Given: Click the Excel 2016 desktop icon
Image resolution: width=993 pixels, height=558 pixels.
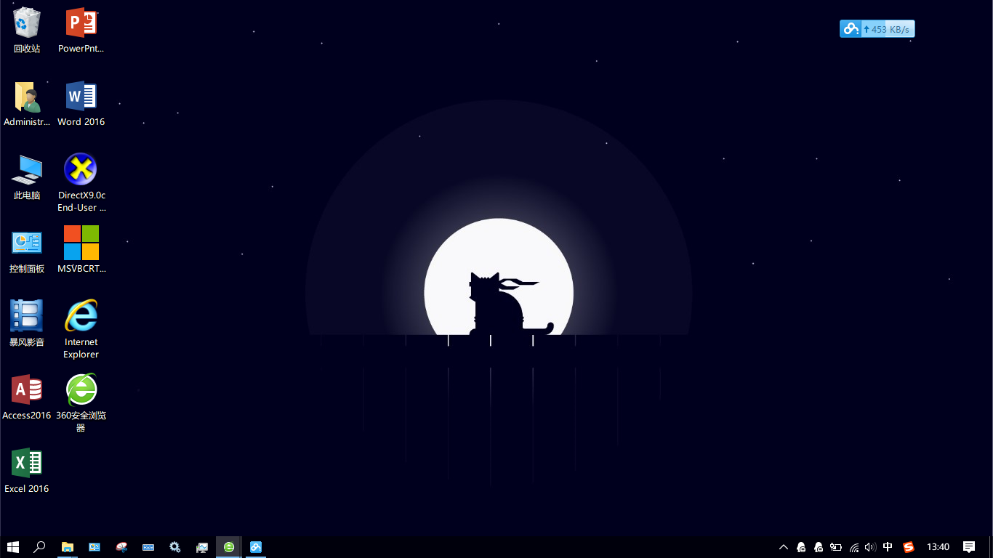Looking at the screenshot, I should click(x=27, y=464).
